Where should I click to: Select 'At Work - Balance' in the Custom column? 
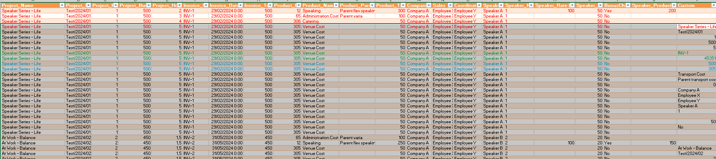(694, 148)
